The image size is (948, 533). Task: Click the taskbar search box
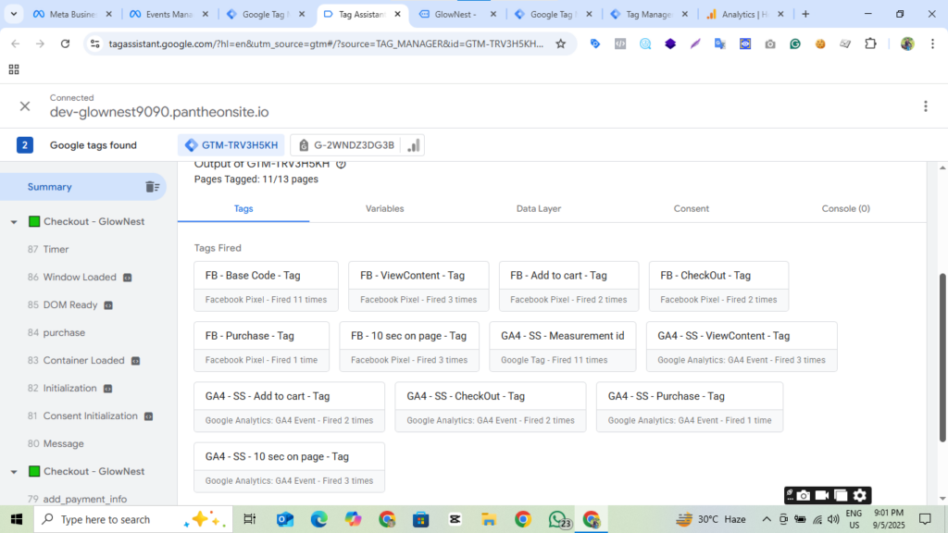pos(133,519)
